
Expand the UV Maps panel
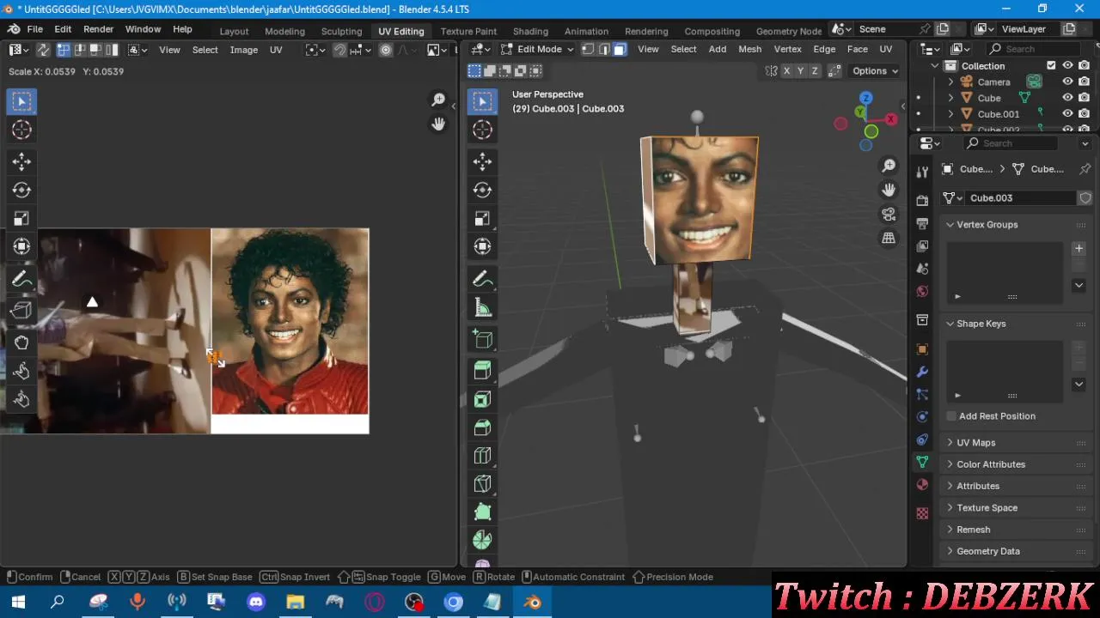tap(975, 443)
